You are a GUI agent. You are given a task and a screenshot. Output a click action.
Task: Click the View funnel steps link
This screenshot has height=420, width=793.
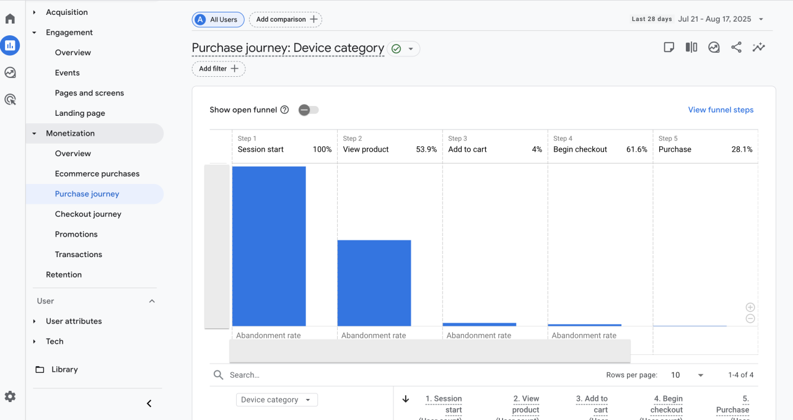click(721, 110)
